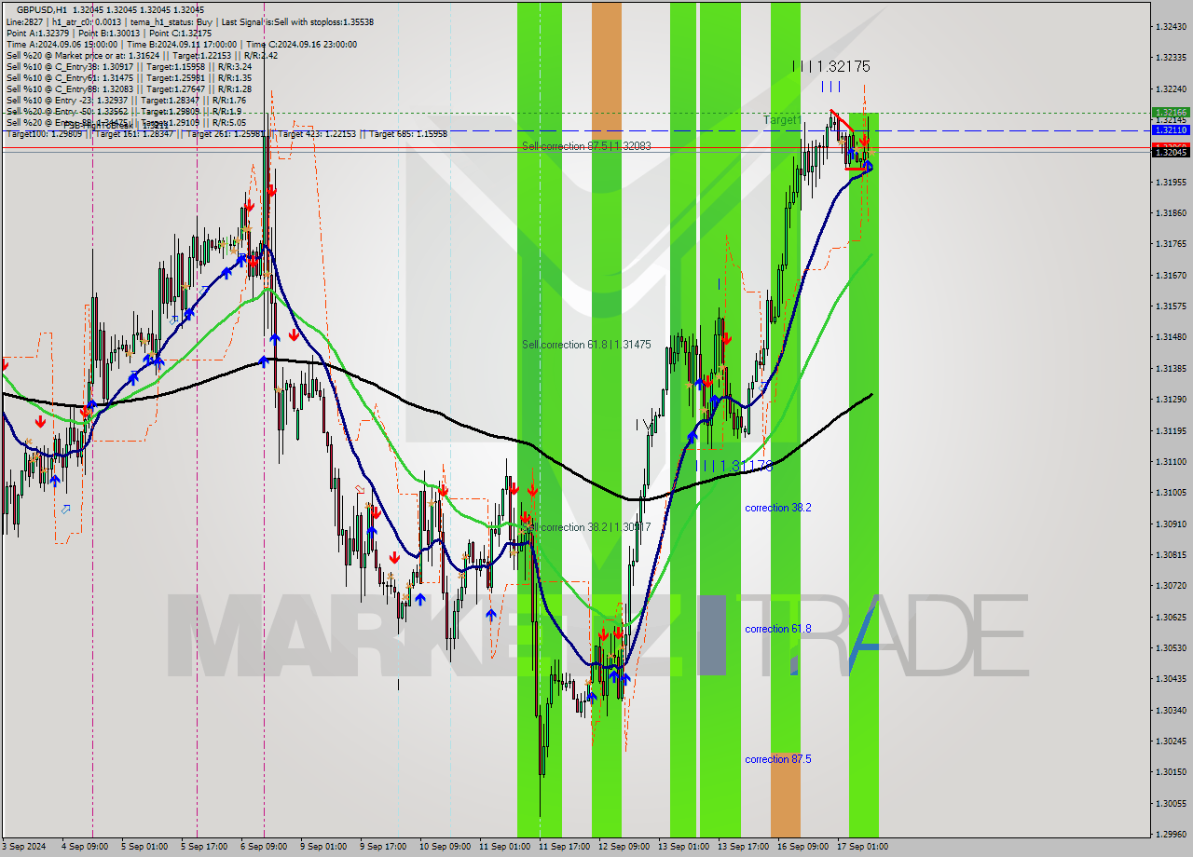Click the 'Target 685: 1.15958' text
The image size is (1193, 857).
(x=408, y=133)
